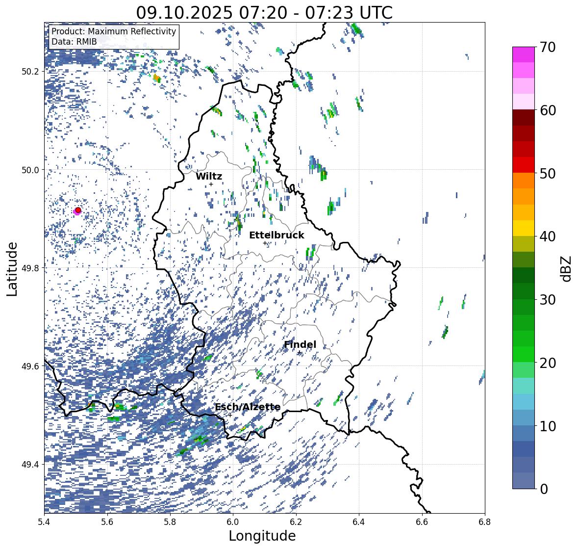
Task: Click the Latitude axis label
Action: [12, 269]
